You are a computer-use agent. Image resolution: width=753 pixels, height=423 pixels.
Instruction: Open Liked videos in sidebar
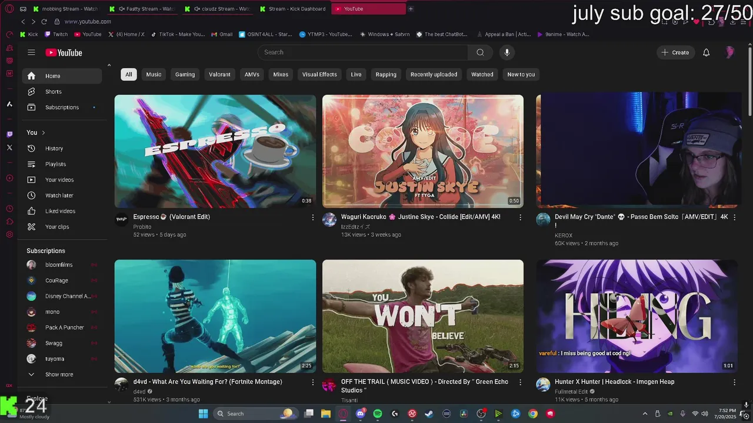pos(62,211)
